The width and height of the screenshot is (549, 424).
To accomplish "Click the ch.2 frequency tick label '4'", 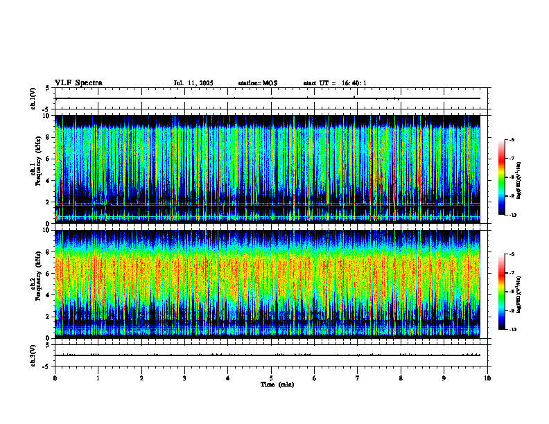I will [49, 295].
